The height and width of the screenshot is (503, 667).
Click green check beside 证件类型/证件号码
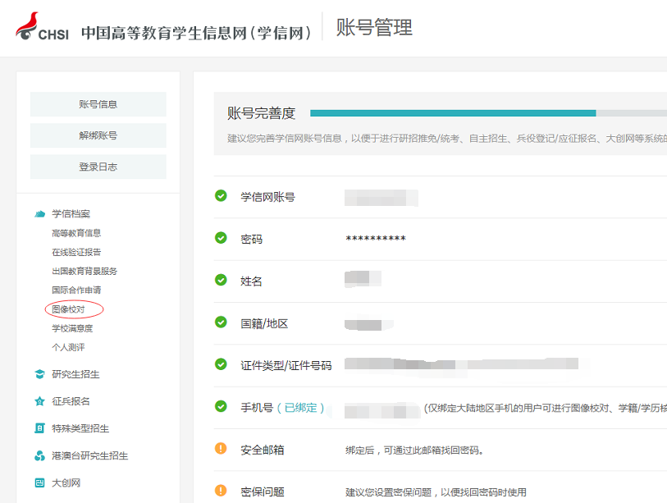221,364
